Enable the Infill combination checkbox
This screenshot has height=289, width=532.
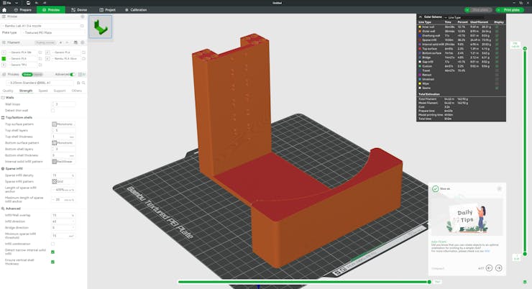click(x=53, y=244)
